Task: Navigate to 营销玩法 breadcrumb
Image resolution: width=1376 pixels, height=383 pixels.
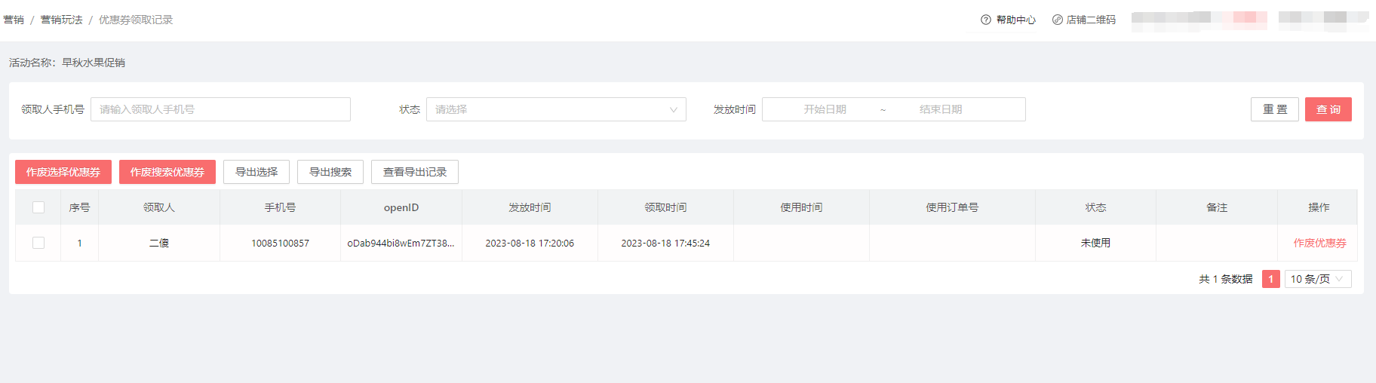Action: coord(61,20)
